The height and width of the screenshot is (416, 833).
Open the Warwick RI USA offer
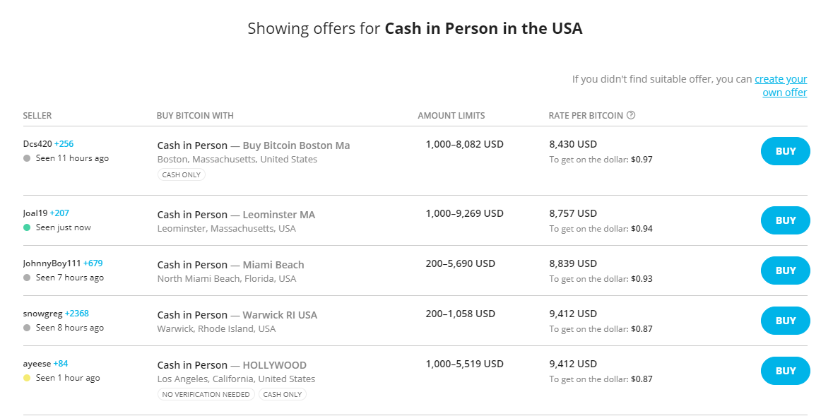tap(280, 315)
